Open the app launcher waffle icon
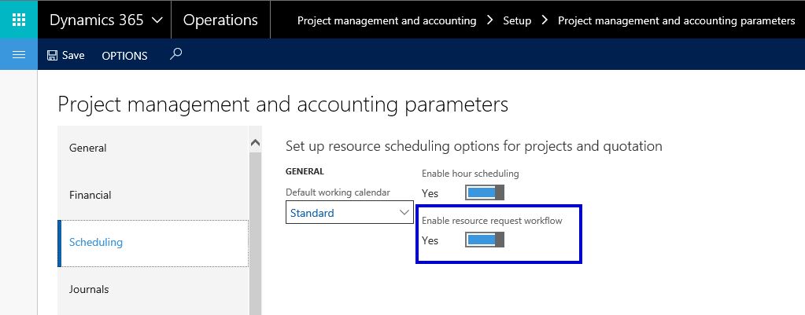Image resolution: width=805 pixels, height=315 pixels. click(18, 20)
